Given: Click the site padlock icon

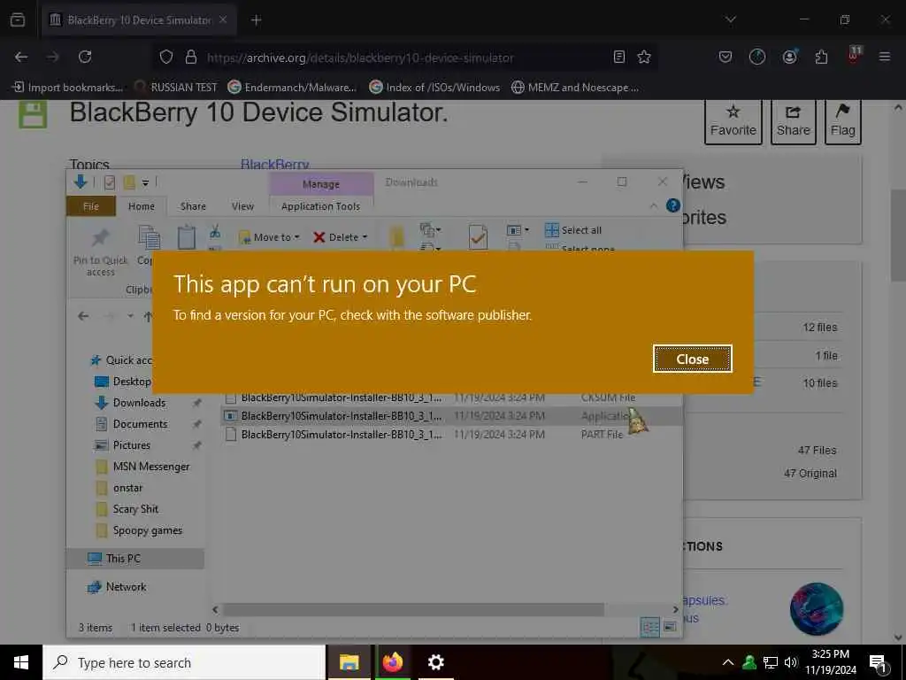Looking at the screenshot, I should click(191, 57).
